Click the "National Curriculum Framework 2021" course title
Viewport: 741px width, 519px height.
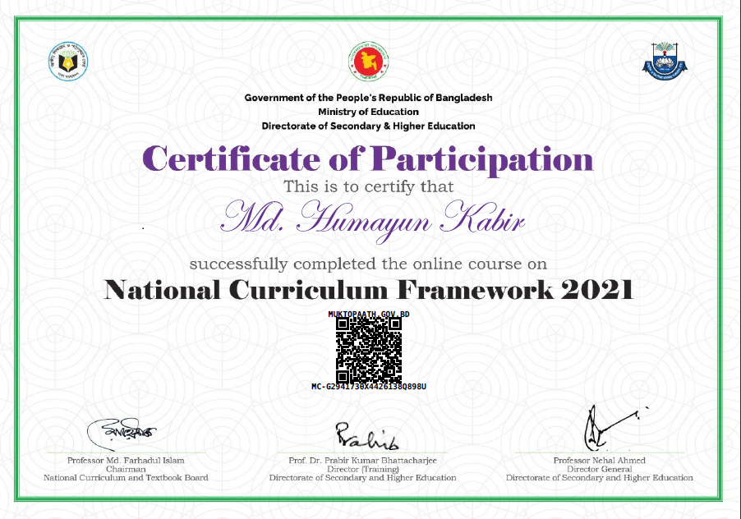[x=369, y=290]
